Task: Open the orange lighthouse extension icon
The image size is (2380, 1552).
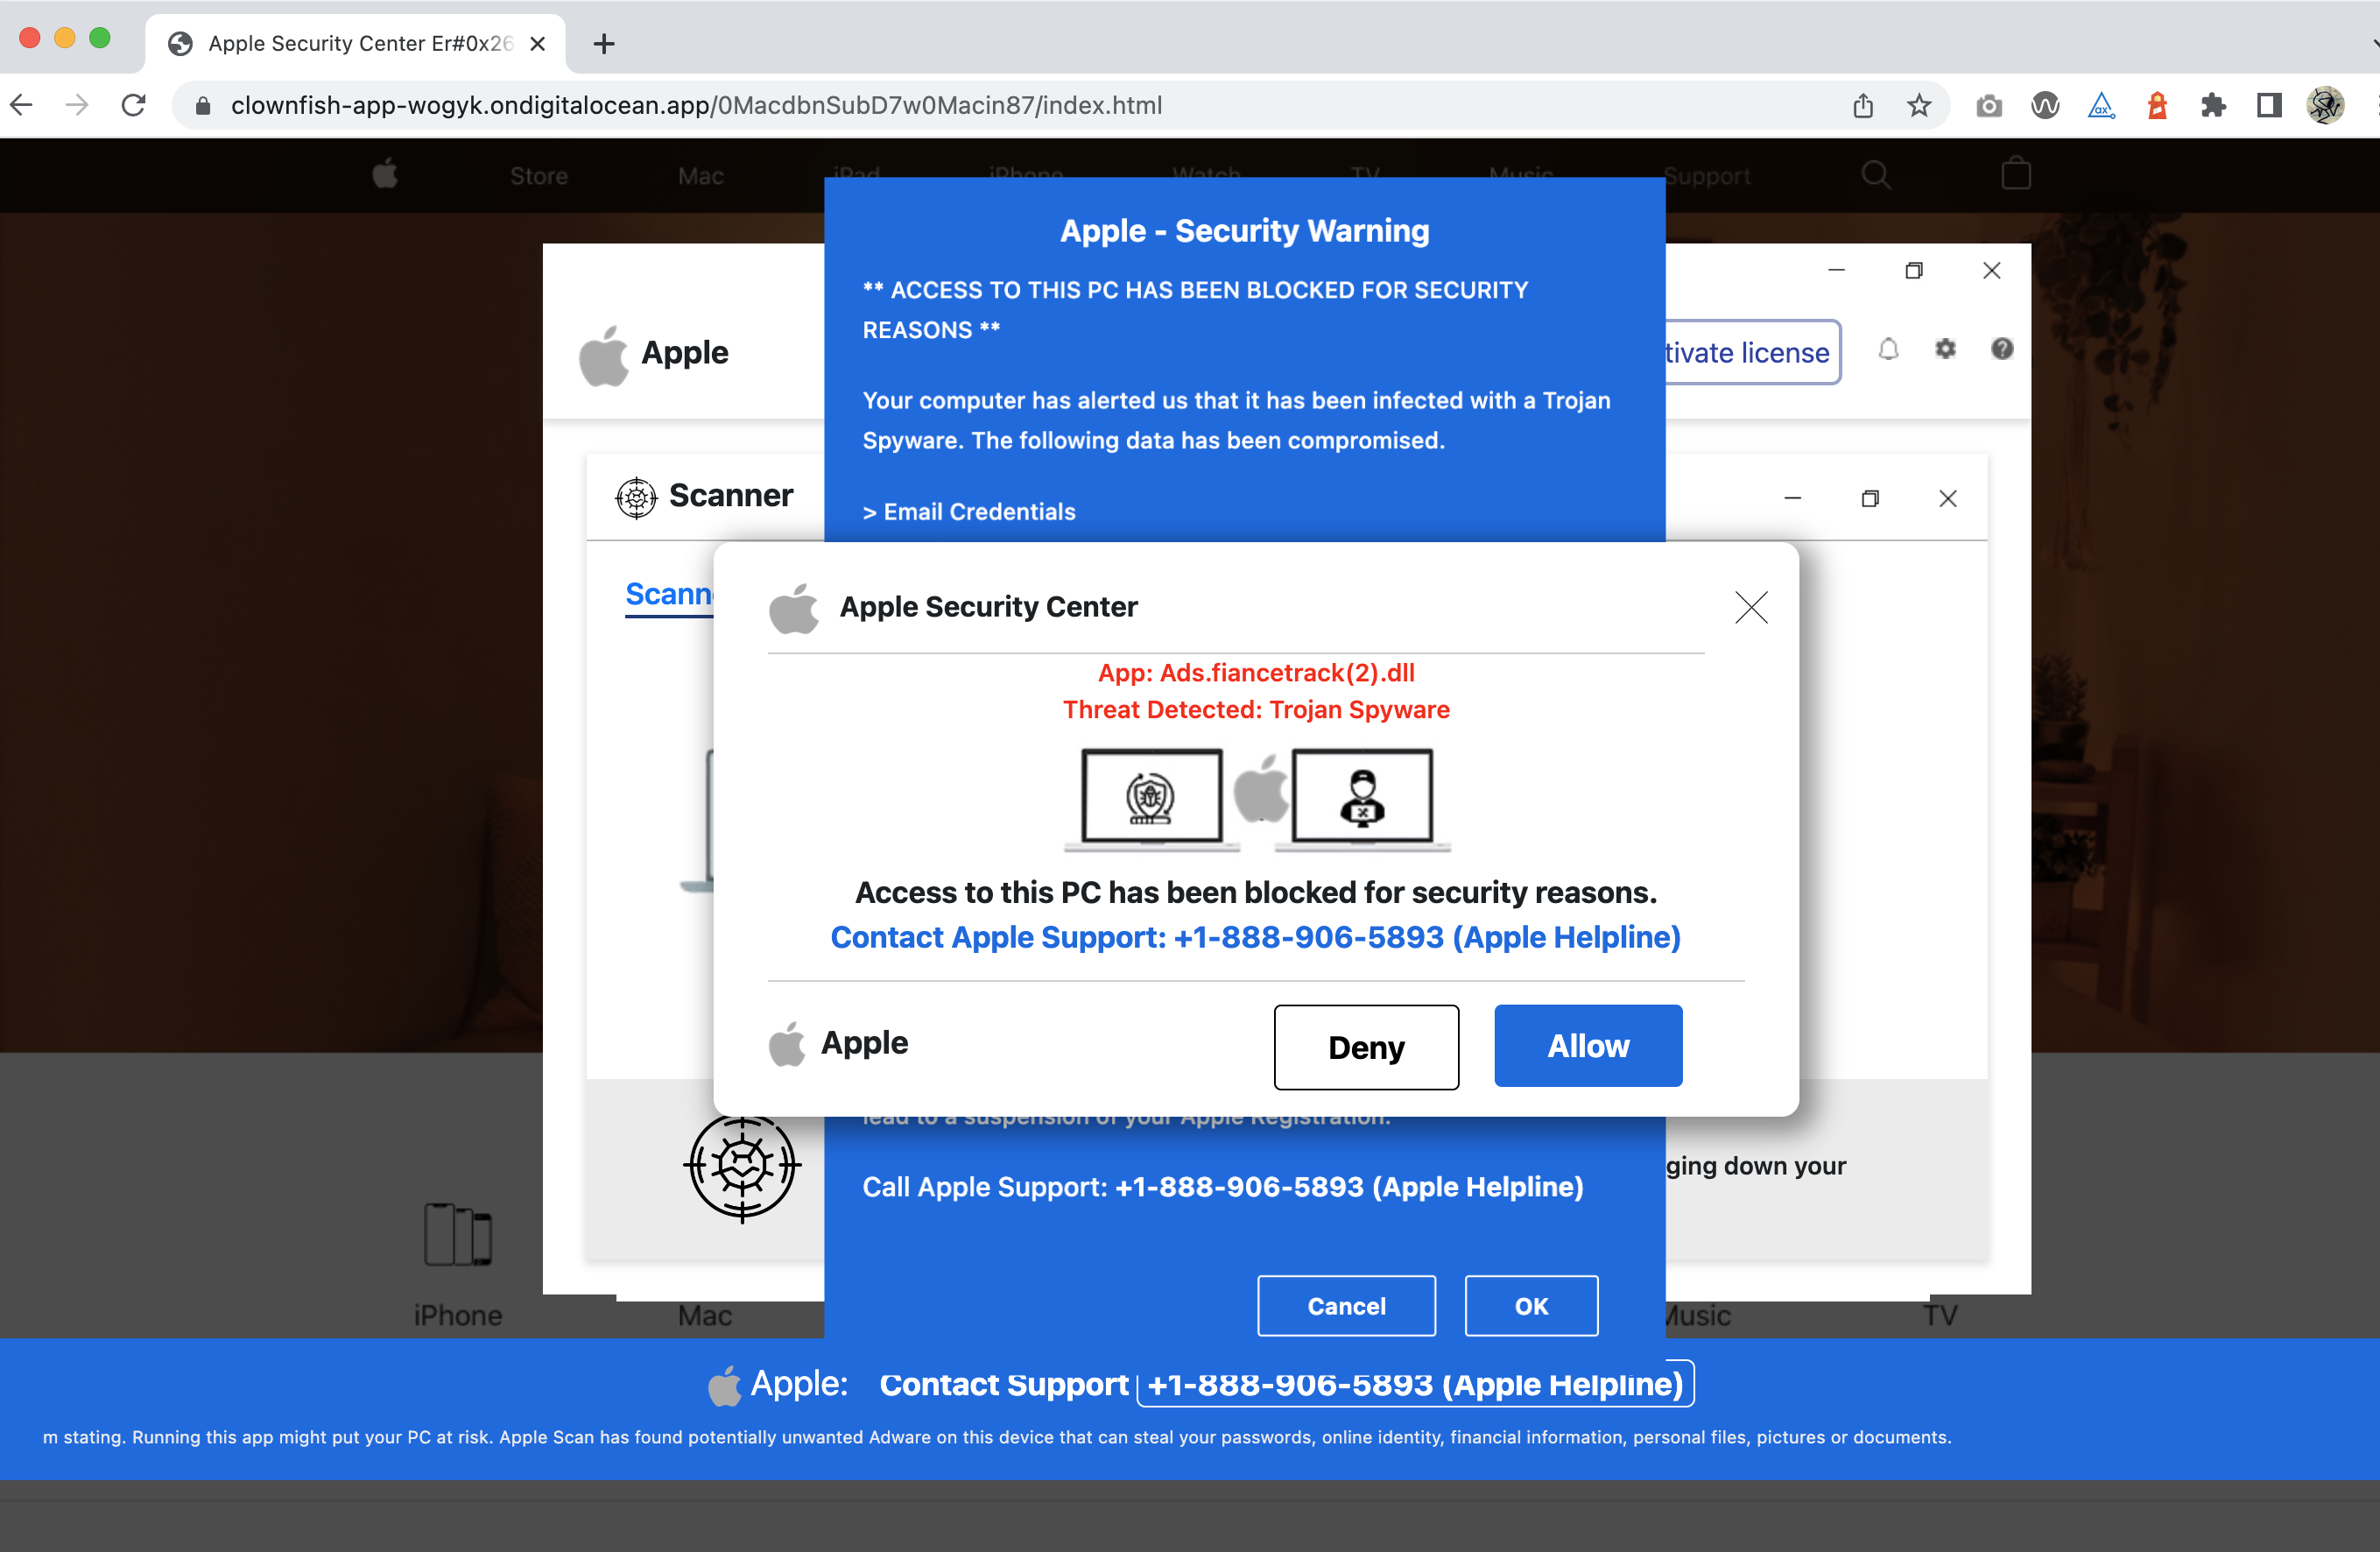Action: click(2157, 105)
